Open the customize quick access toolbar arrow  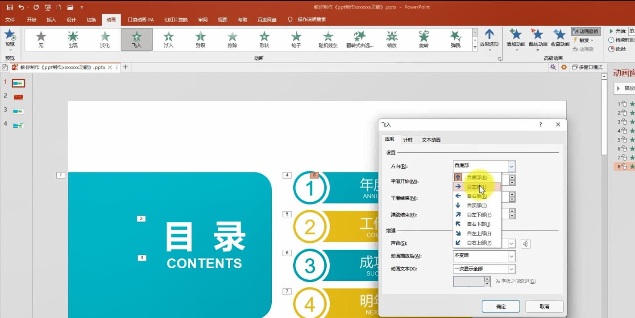coord(81,8)
